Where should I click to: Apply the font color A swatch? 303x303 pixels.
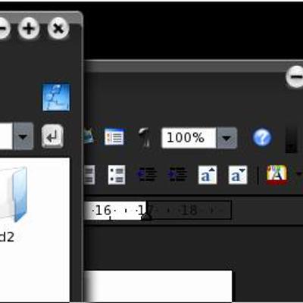pos(277,174)
